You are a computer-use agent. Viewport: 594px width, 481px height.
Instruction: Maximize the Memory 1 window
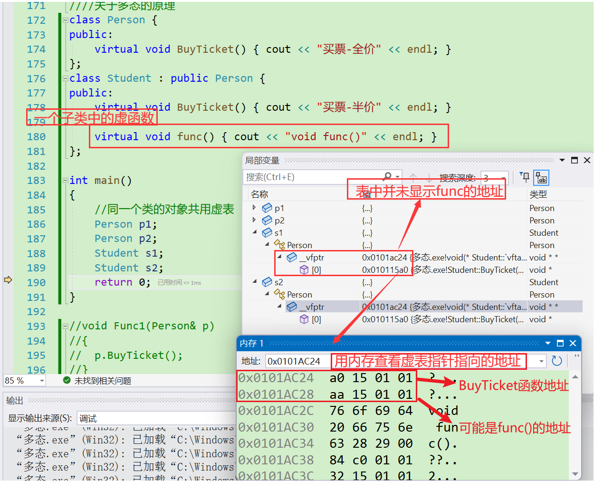560,343
